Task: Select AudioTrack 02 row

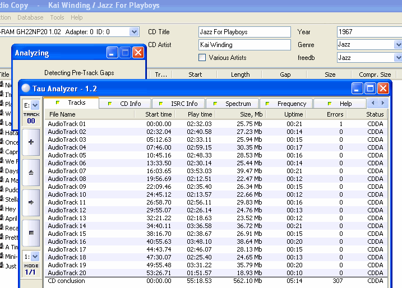Action: tap(216, 132)
